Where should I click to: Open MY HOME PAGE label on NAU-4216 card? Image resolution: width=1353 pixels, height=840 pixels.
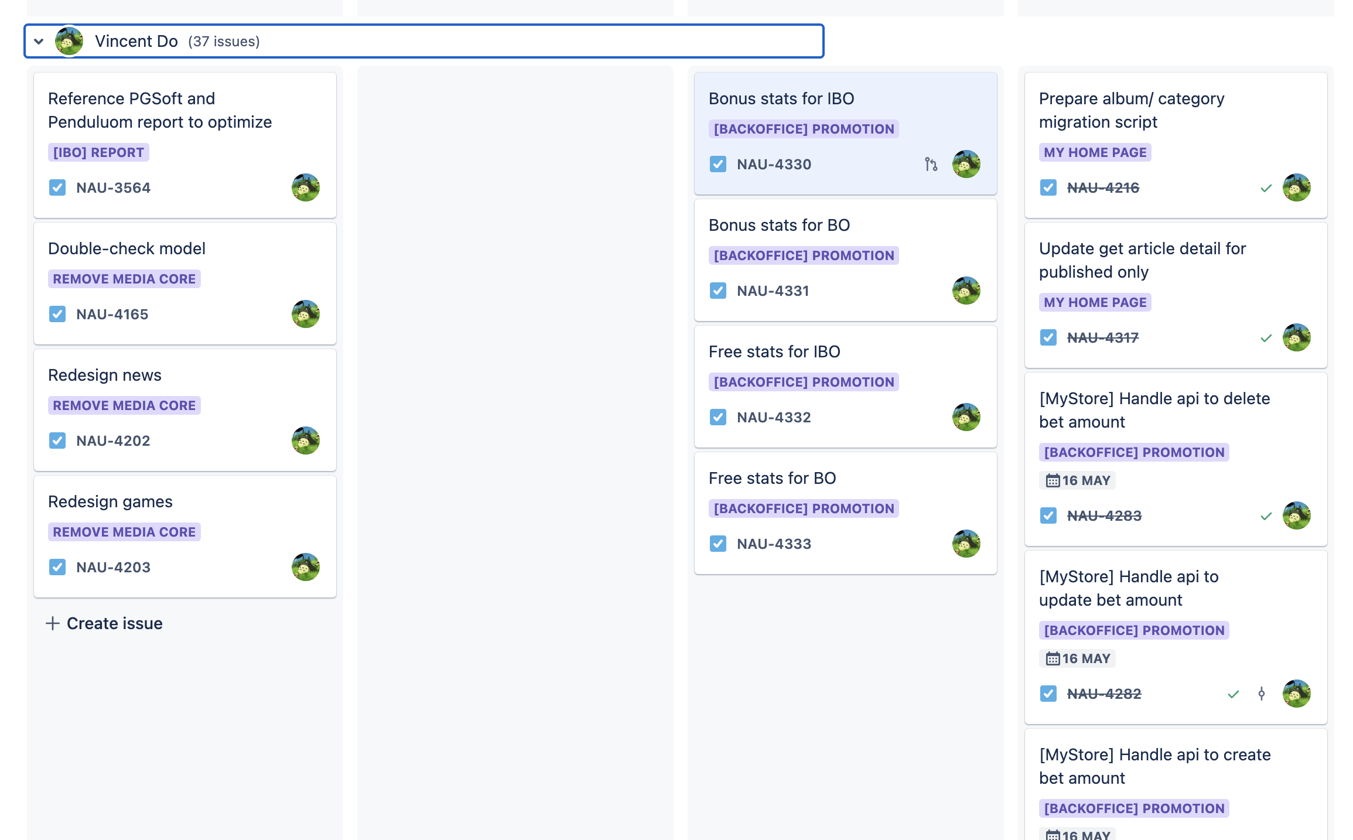click(x=1095, y=153)
